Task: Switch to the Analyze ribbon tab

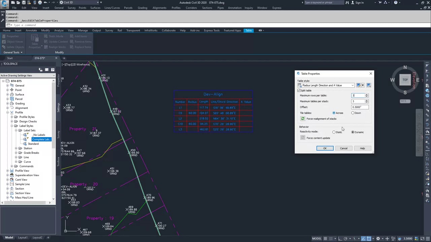Action: (x=59, y=30)
